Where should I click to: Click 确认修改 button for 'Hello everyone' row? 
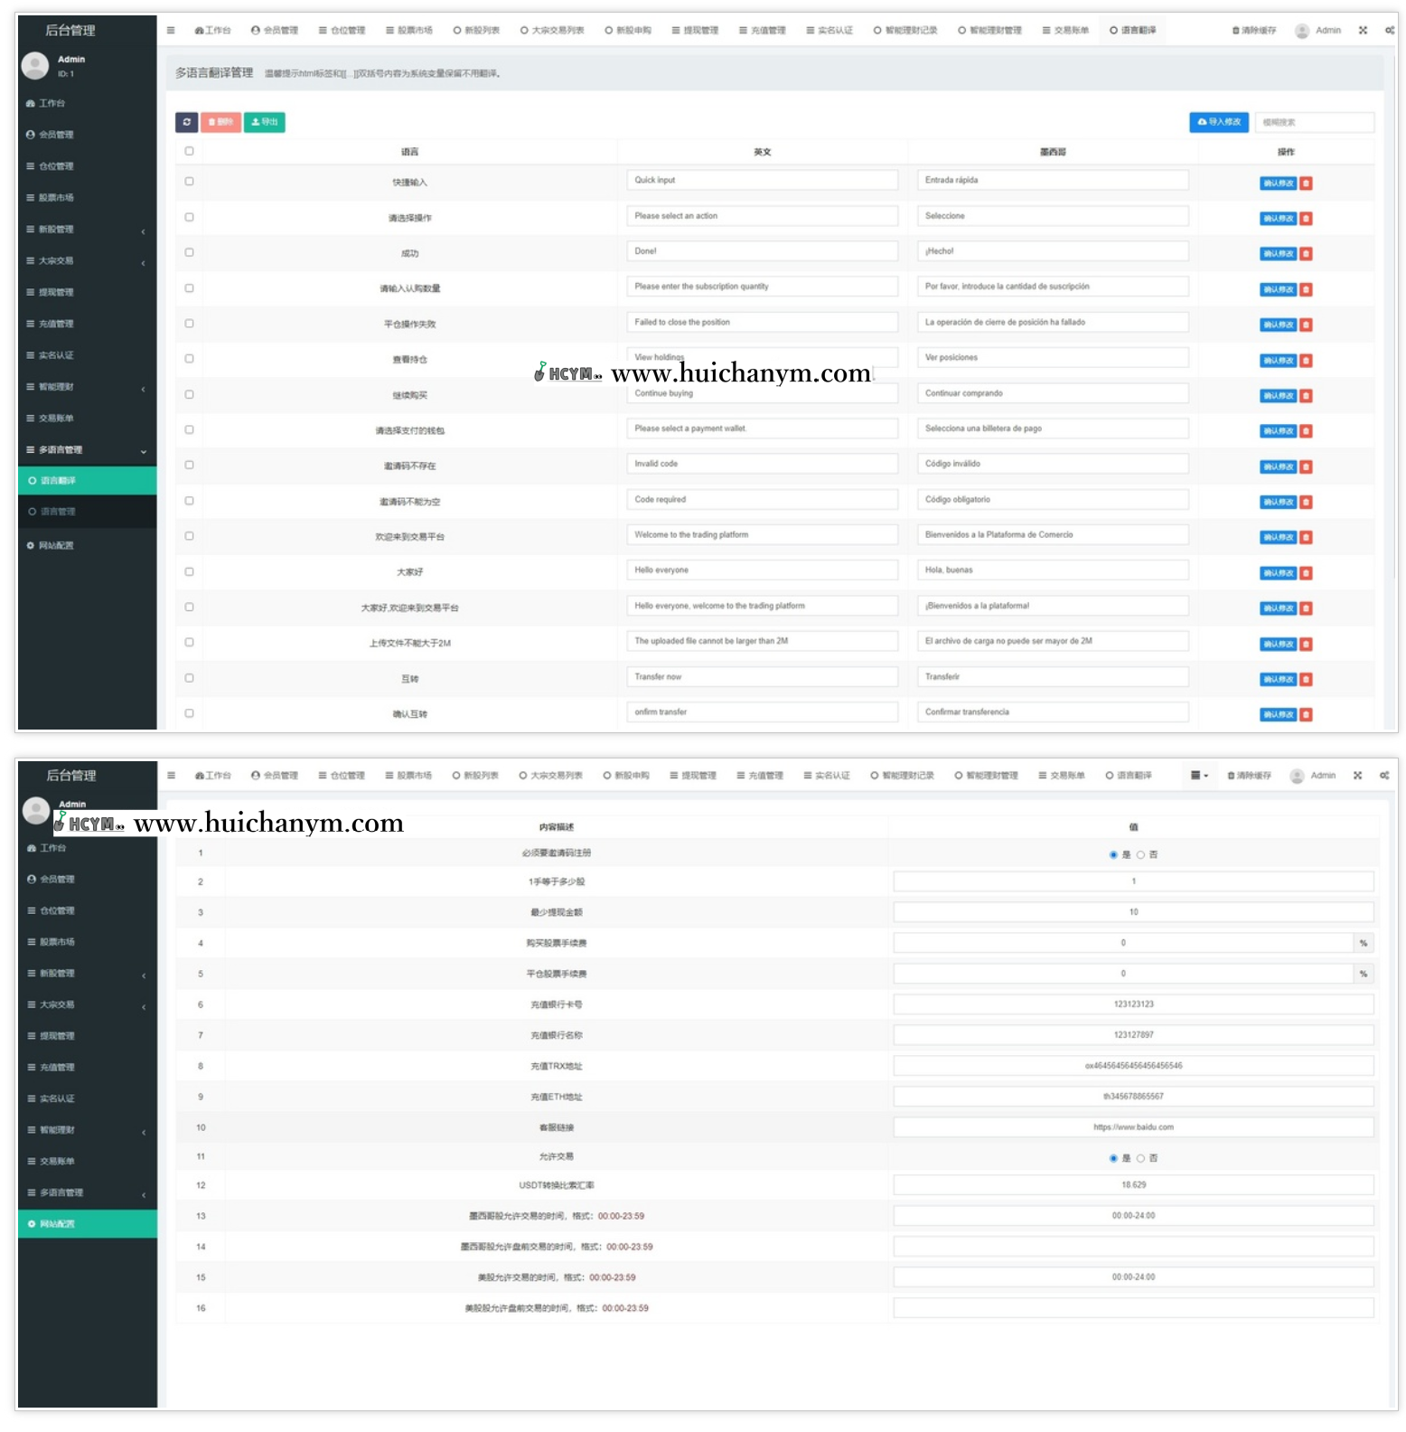[x=1278, y=573]
